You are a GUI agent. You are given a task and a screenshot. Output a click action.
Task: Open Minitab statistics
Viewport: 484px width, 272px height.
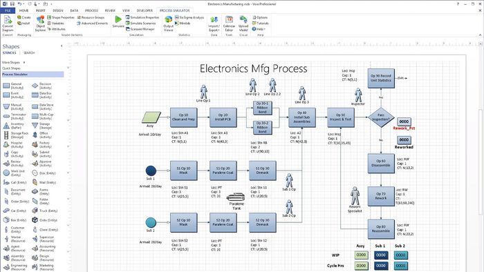183,23
